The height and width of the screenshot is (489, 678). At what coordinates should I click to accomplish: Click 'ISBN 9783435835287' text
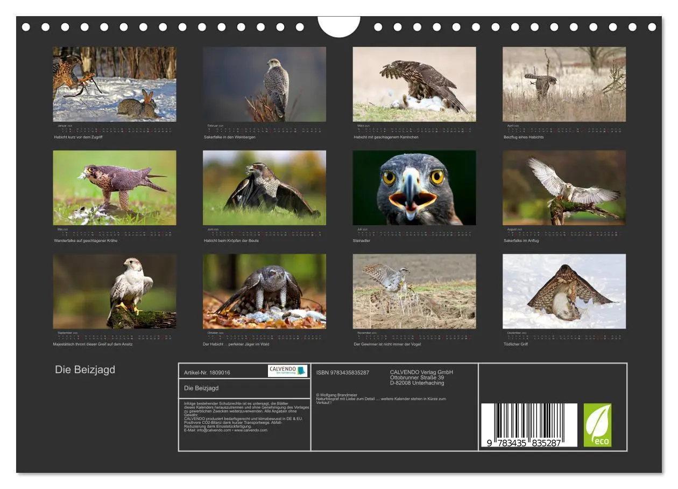click(x=343, y=373)
